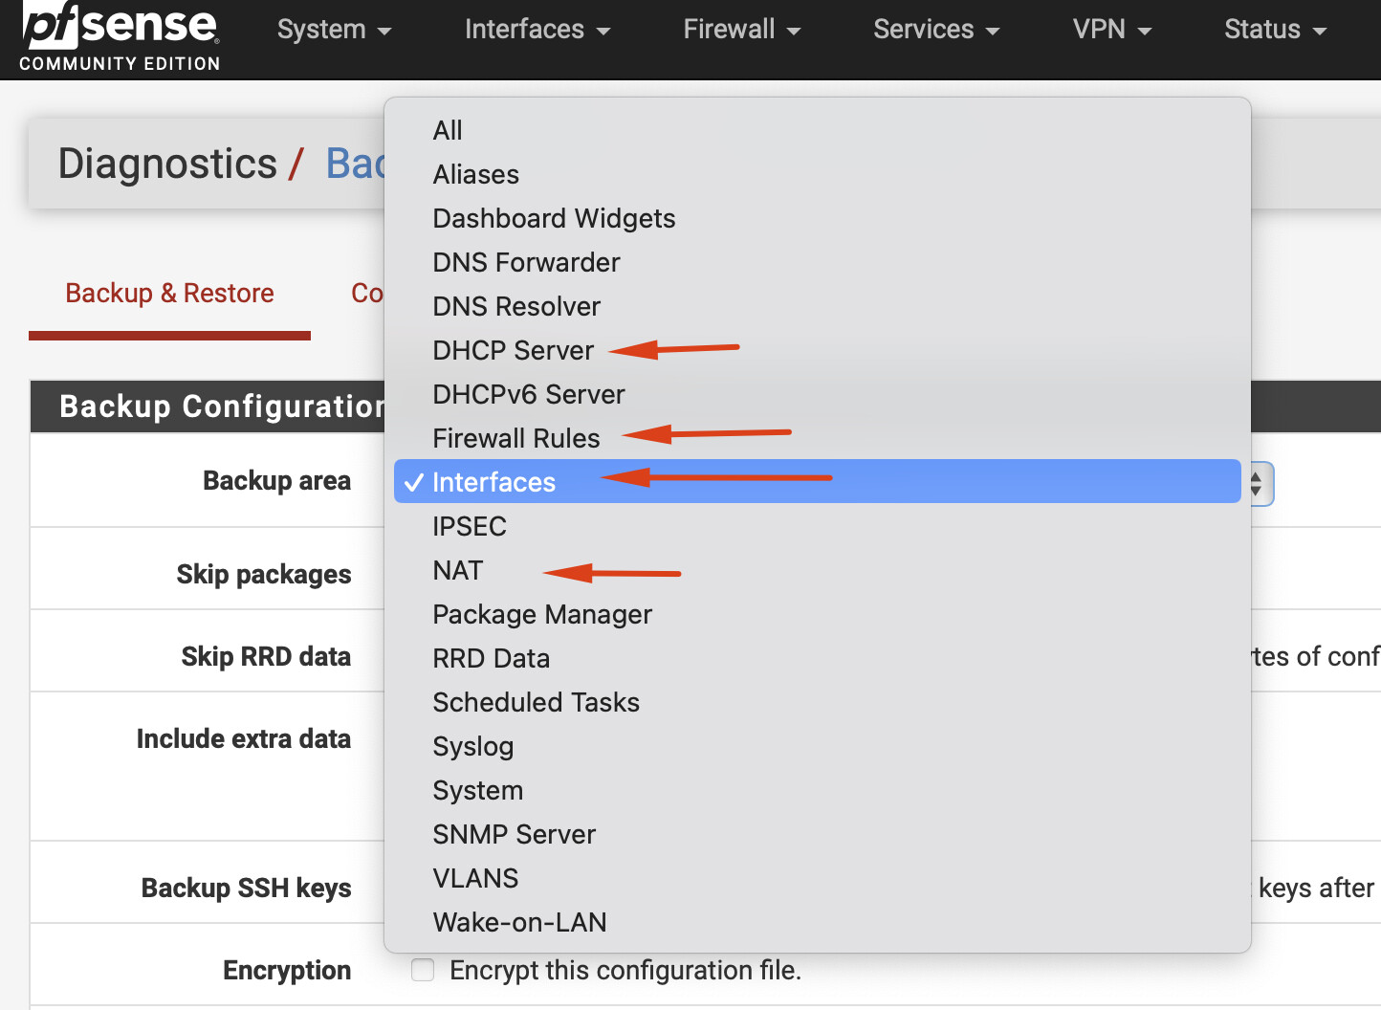Expand the Firewall dropdown menu
The height and width of the screenshot is (1010, 1381).
[x=741, y=30]
